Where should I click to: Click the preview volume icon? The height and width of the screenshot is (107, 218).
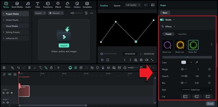(x=147, y=60)
